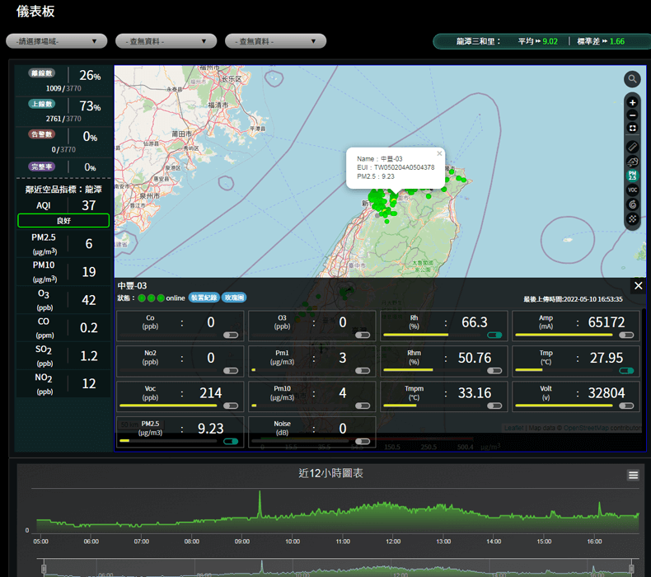The width and height of the screenshot is (651, 577).
Task: Switch map layer to PM2.5
Action: click(632, 176)
